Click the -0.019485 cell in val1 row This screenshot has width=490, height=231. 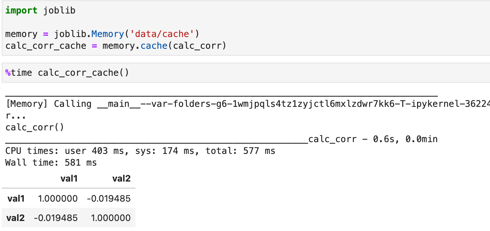(x=109, y=198)
